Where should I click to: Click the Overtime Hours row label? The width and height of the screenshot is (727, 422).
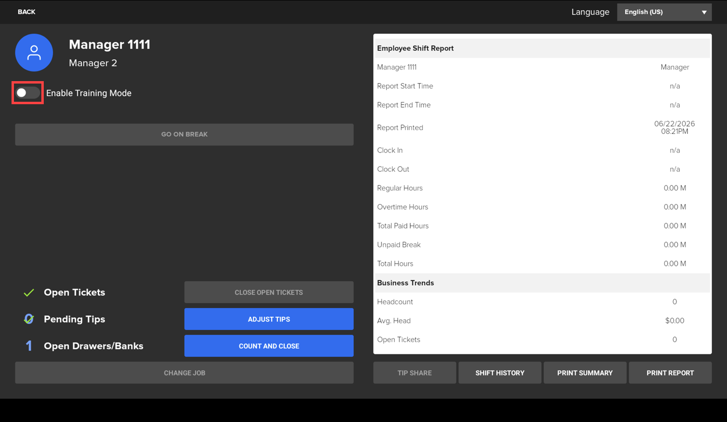[402, 207]
